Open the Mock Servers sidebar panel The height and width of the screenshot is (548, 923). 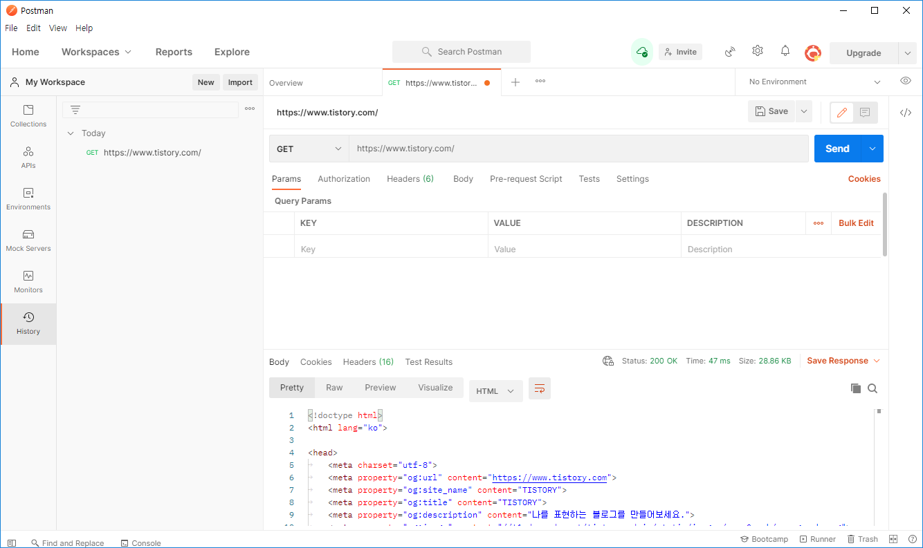(28, 240)
